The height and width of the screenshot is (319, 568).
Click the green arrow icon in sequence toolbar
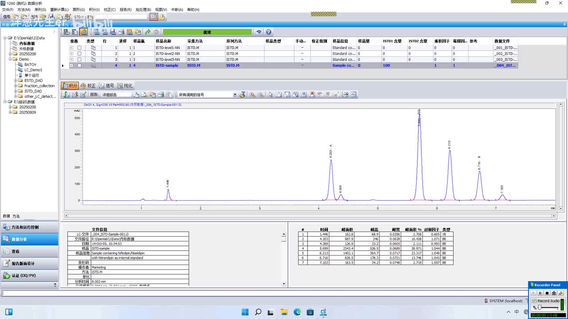(x=148, y=32)
